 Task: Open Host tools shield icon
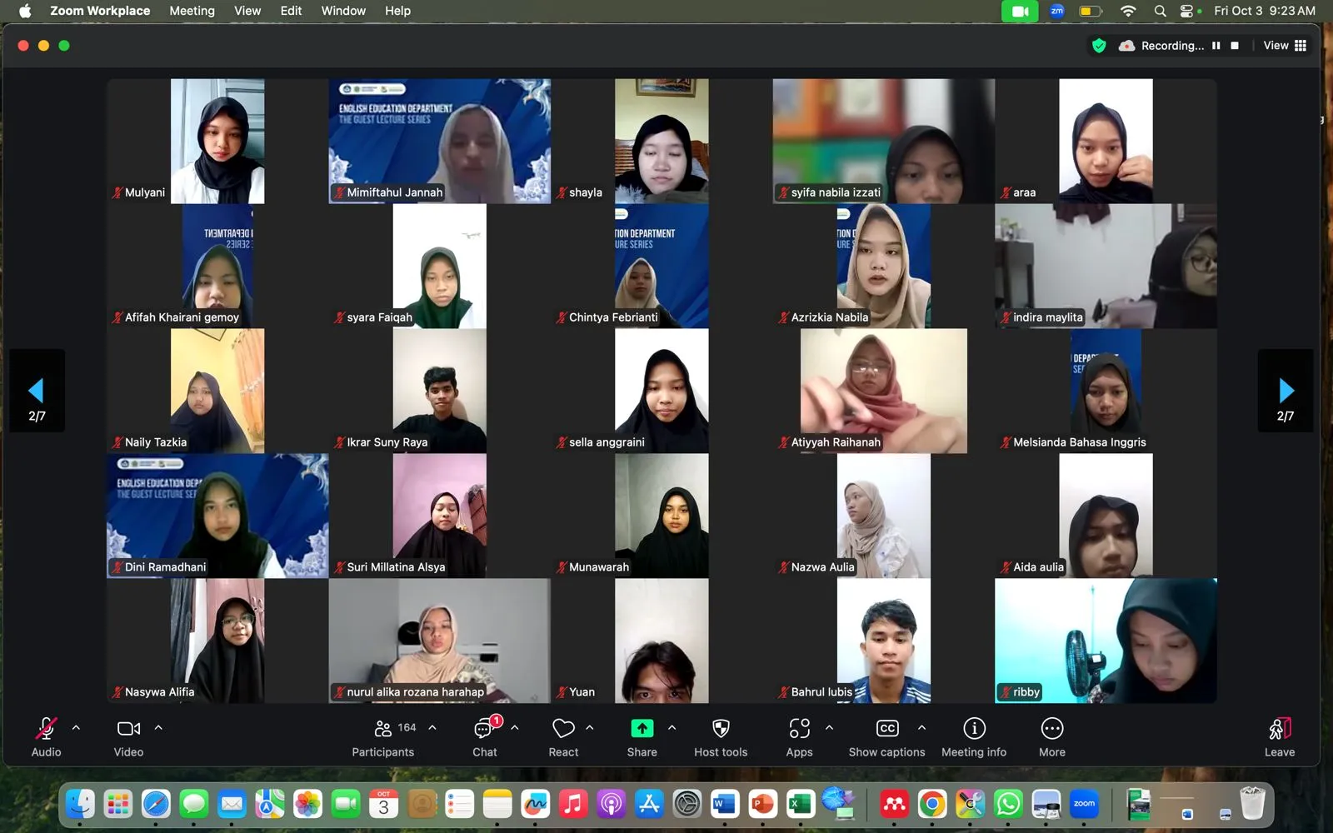tap(721, 729)
